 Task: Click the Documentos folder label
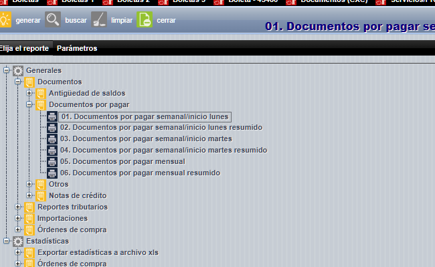pyautogui.click(x=60, y=82)
